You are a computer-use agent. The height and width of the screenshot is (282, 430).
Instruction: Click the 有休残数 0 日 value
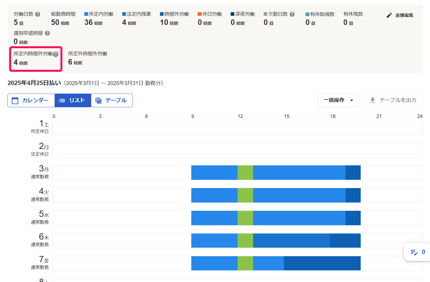click(x=348, y=22)
